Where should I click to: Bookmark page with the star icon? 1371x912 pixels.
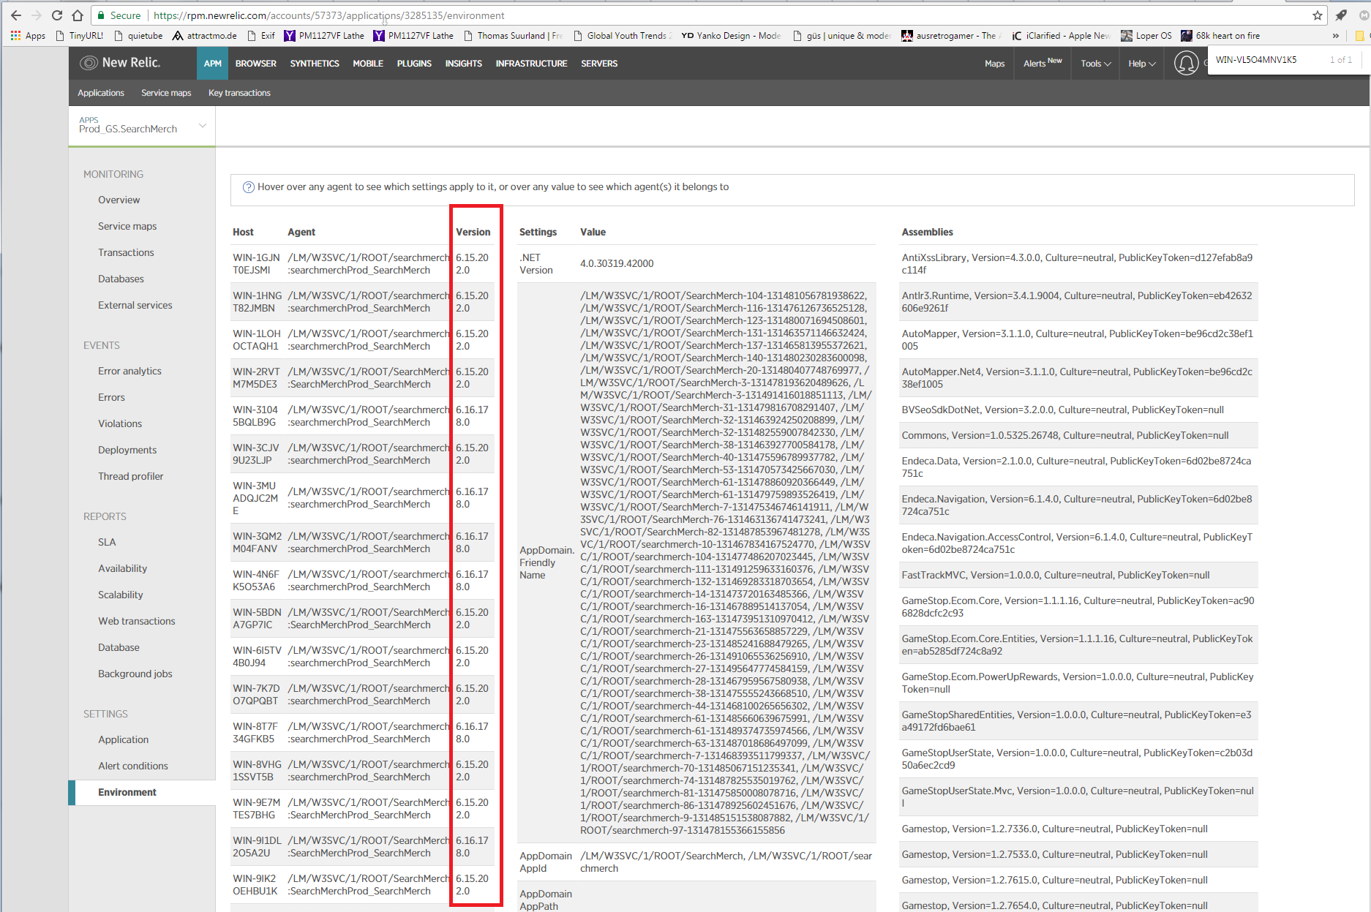pos(1318,15)
